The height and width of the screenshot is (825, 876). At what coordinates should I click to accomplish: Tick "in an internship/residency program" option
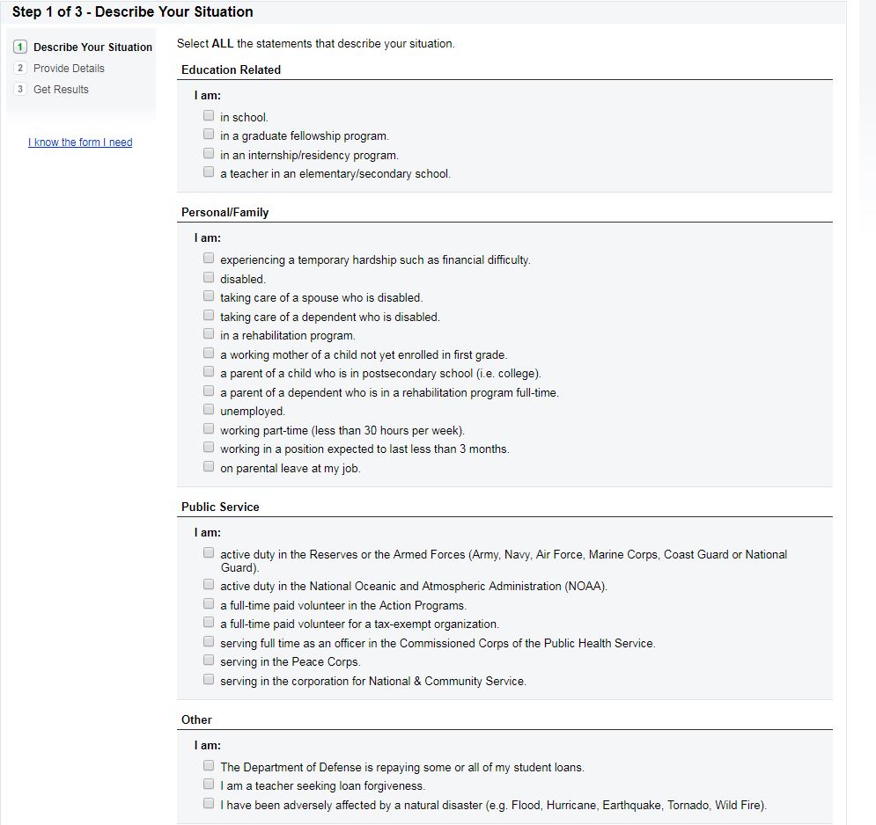(209, 154)
